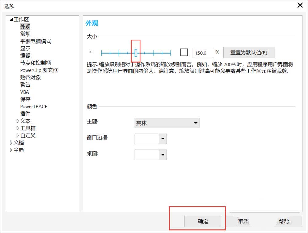
Task: Expand the 工具箱 section
Action: coord(18,128)
